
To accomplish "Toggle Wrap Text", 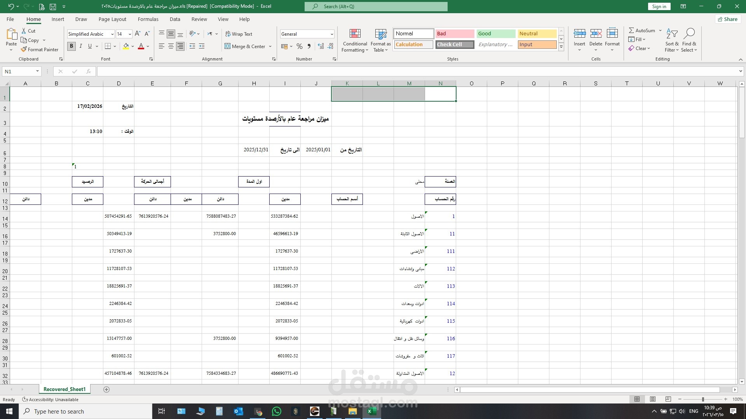I will pos(239,34).
